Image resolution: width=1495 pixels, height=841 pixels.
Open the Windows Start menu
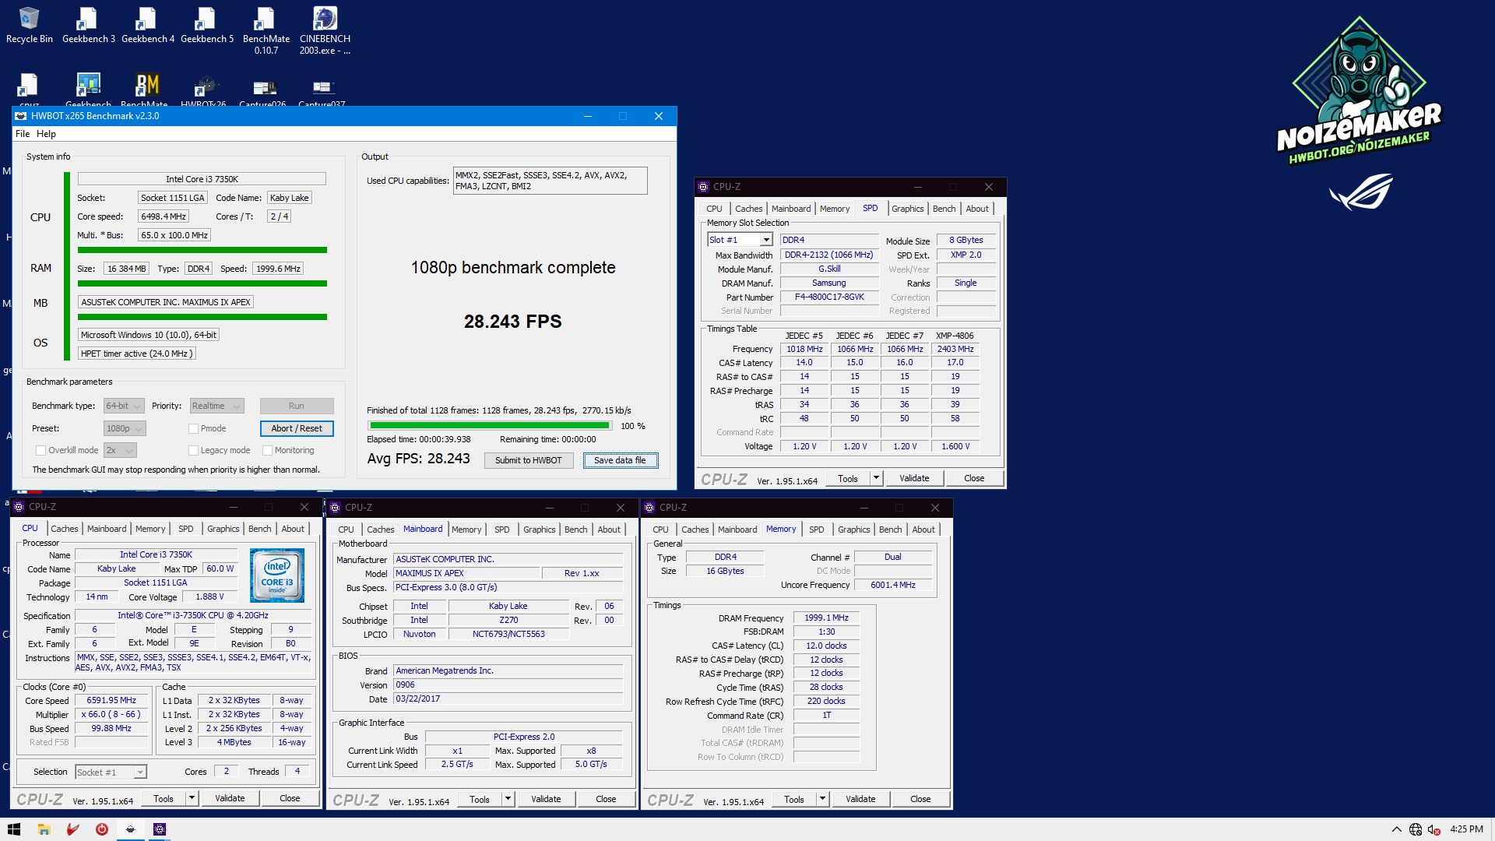tap(14, 829)
